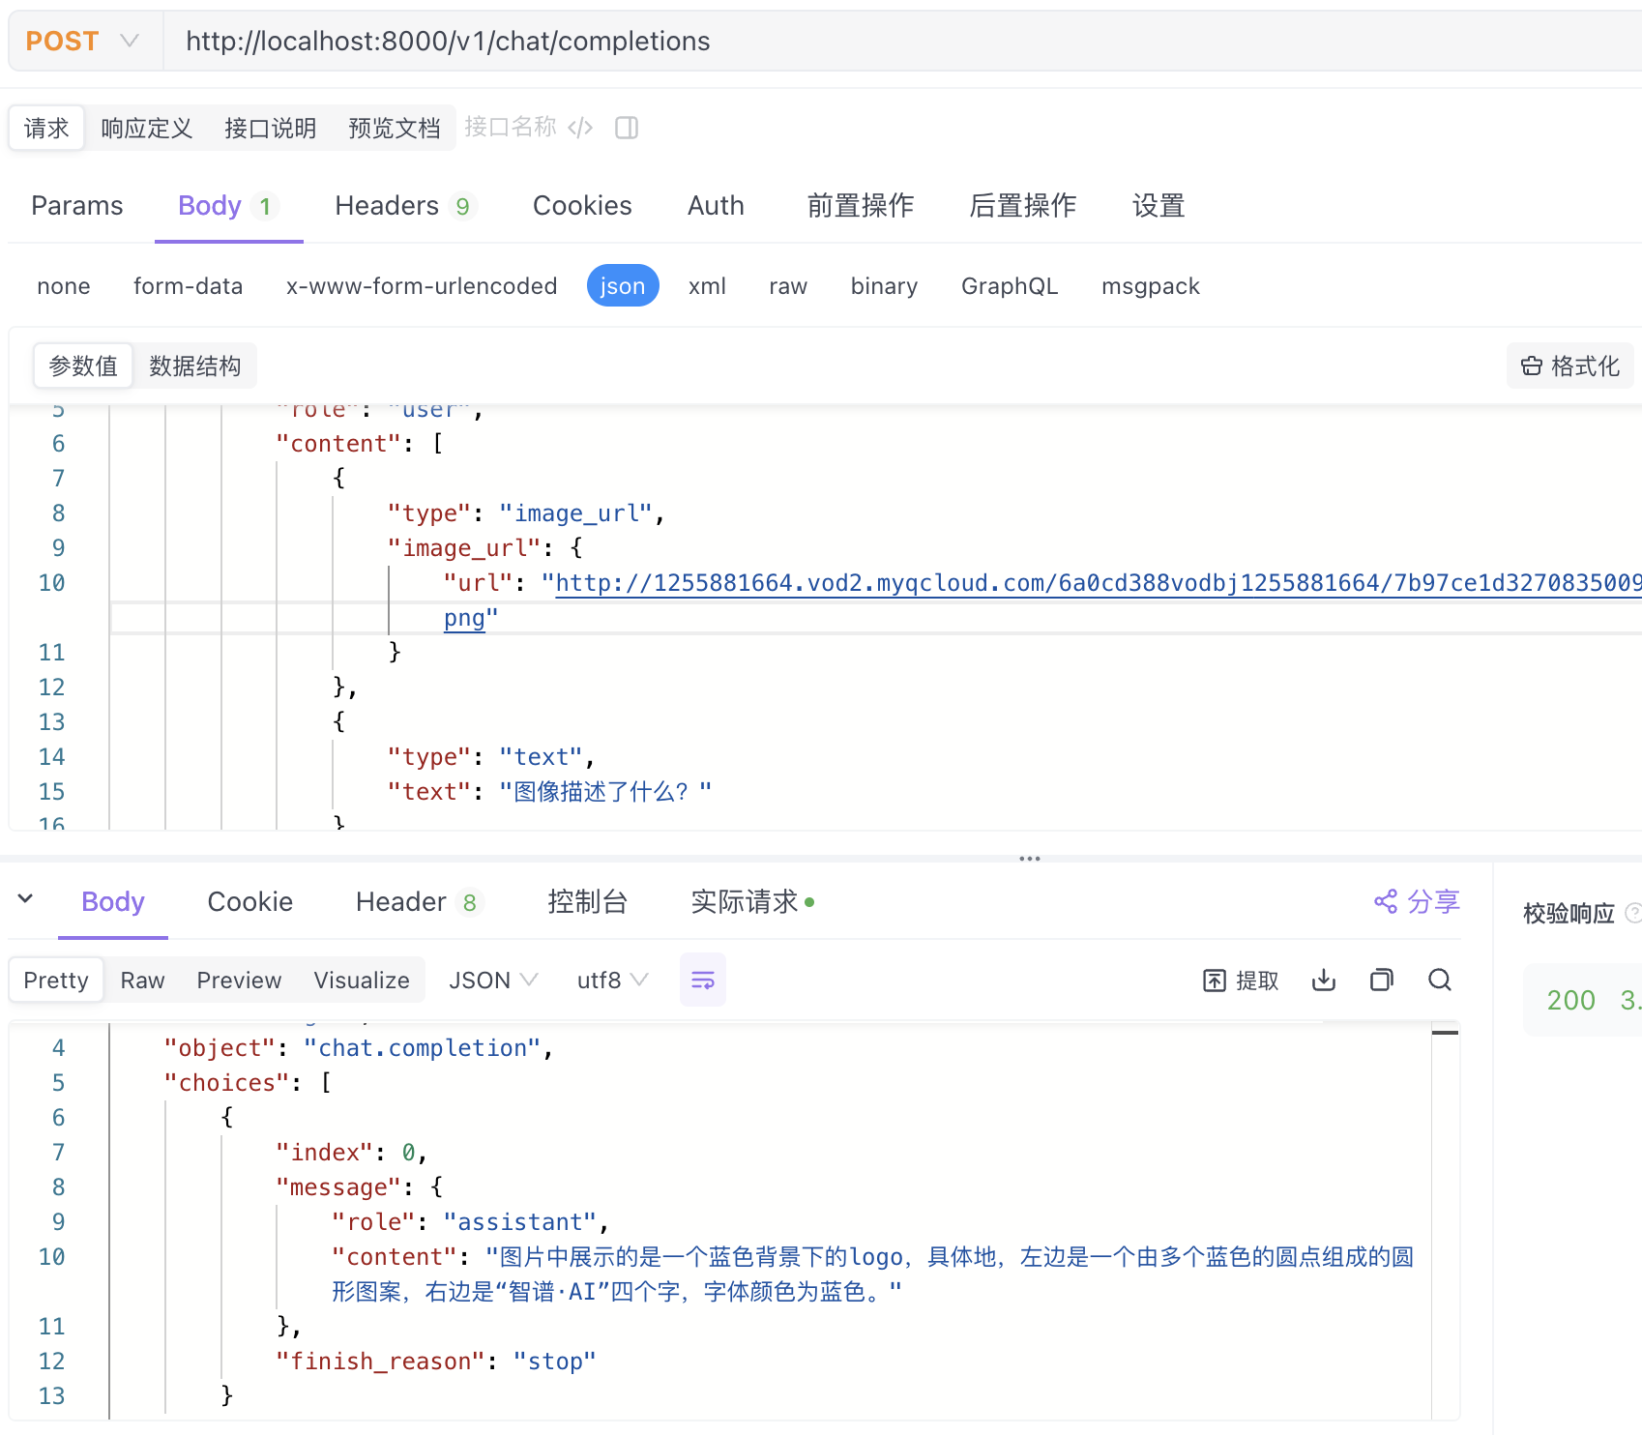Select the form-data body type
The image size is (1642, 1435).
188,285
